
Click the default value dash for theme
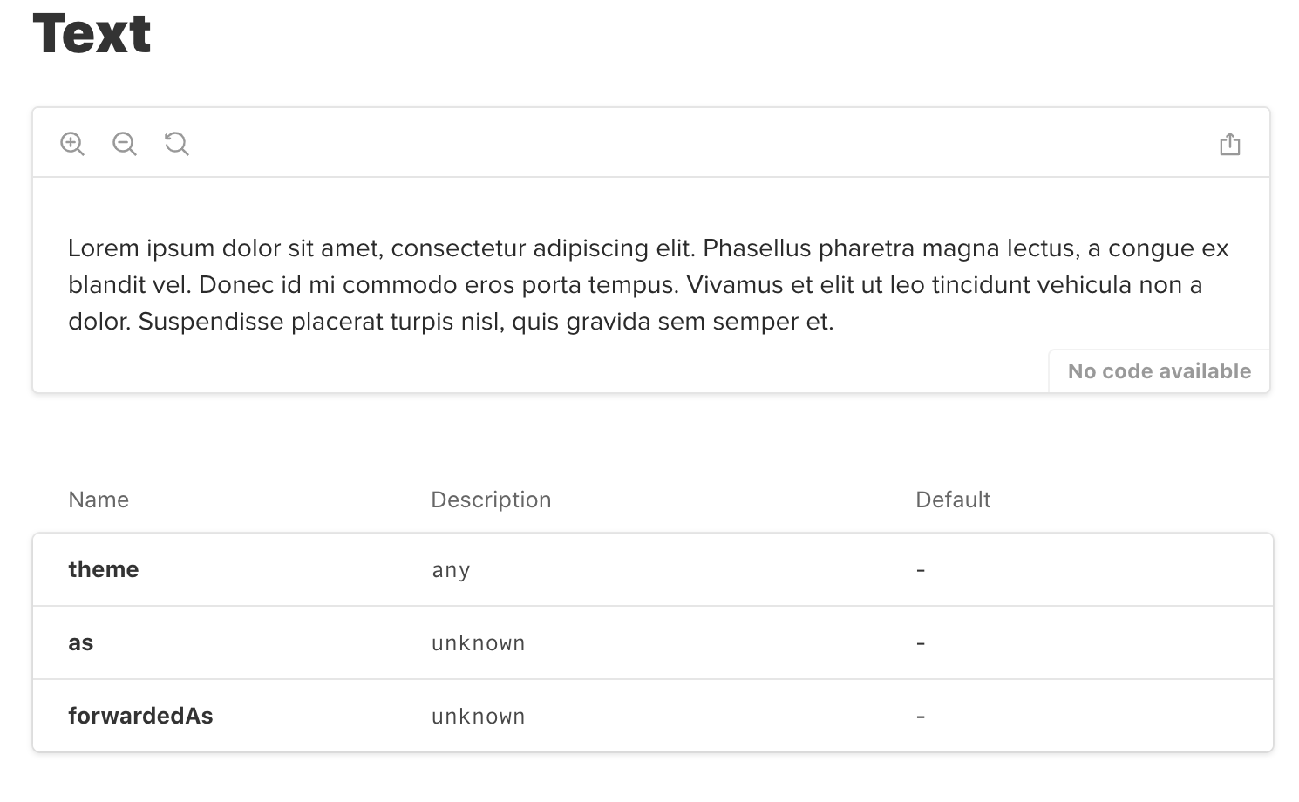(921, 570)
